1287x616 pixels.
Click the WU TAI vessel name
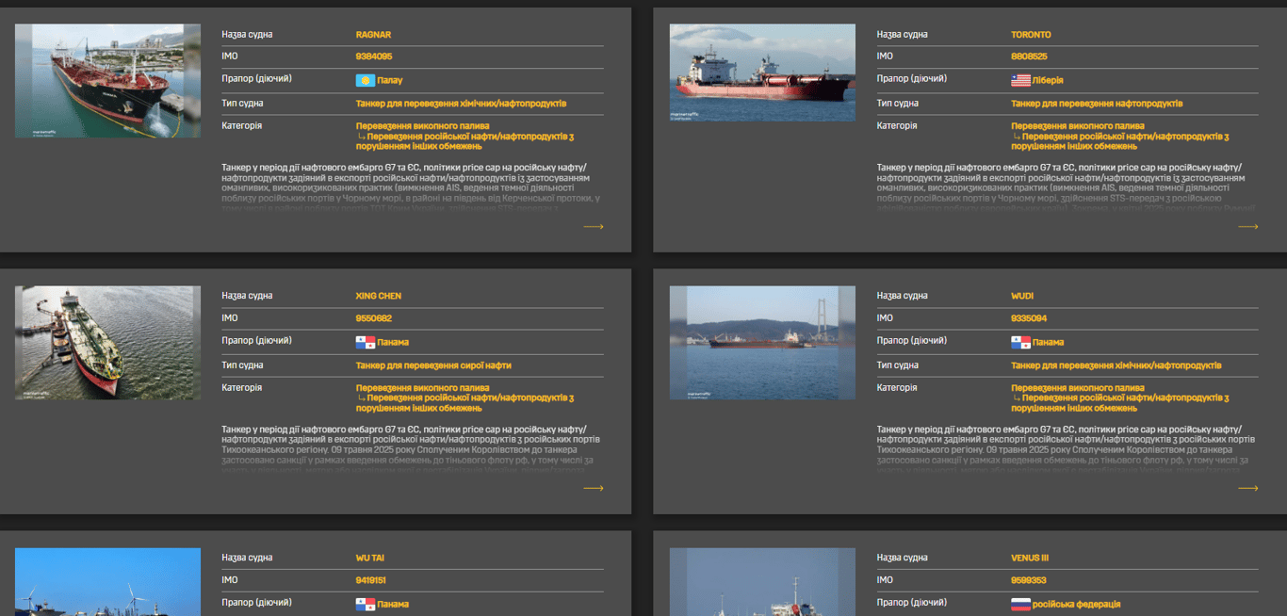pos(369,559)
